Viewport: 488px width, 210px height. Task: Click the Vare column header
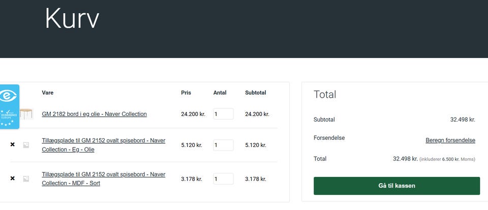pyautogui.click(x=47, y=93)
